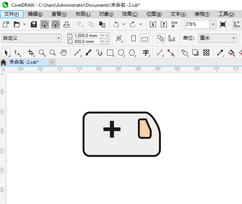This screenshot has height=204, width=242.
Task: Click the Publish to PDF icon
Action: click(x=175, y=24)
